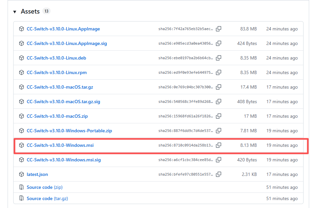Copy SHA256 hash for macOS.tar.gz
Viewport: 327px width, 208px height.
tap(219, 87)
